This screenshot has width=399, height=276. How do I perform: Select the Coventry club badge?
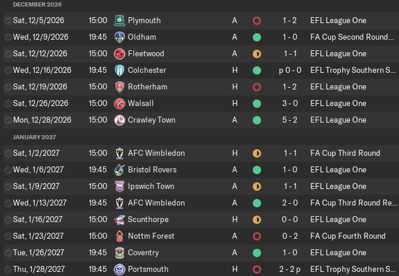pyautogui.click(x=119, y=253)
